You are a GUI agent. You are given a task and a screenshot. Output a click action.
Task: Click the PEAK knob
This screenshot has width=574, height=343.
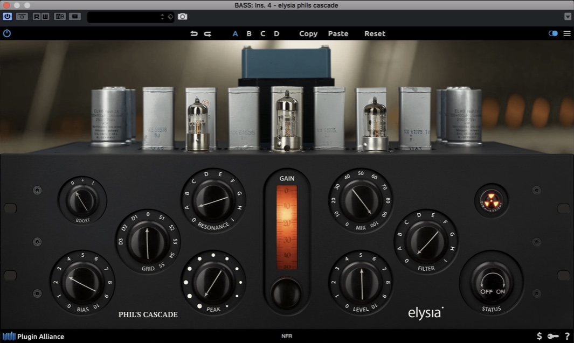213,283
